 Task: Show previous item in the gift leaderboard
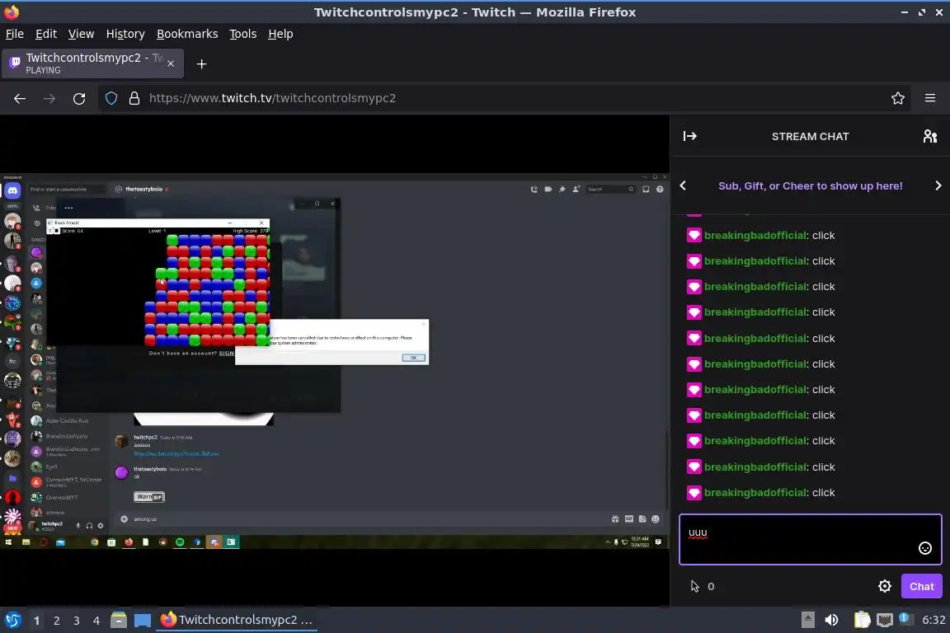click(x=683, y=186)
